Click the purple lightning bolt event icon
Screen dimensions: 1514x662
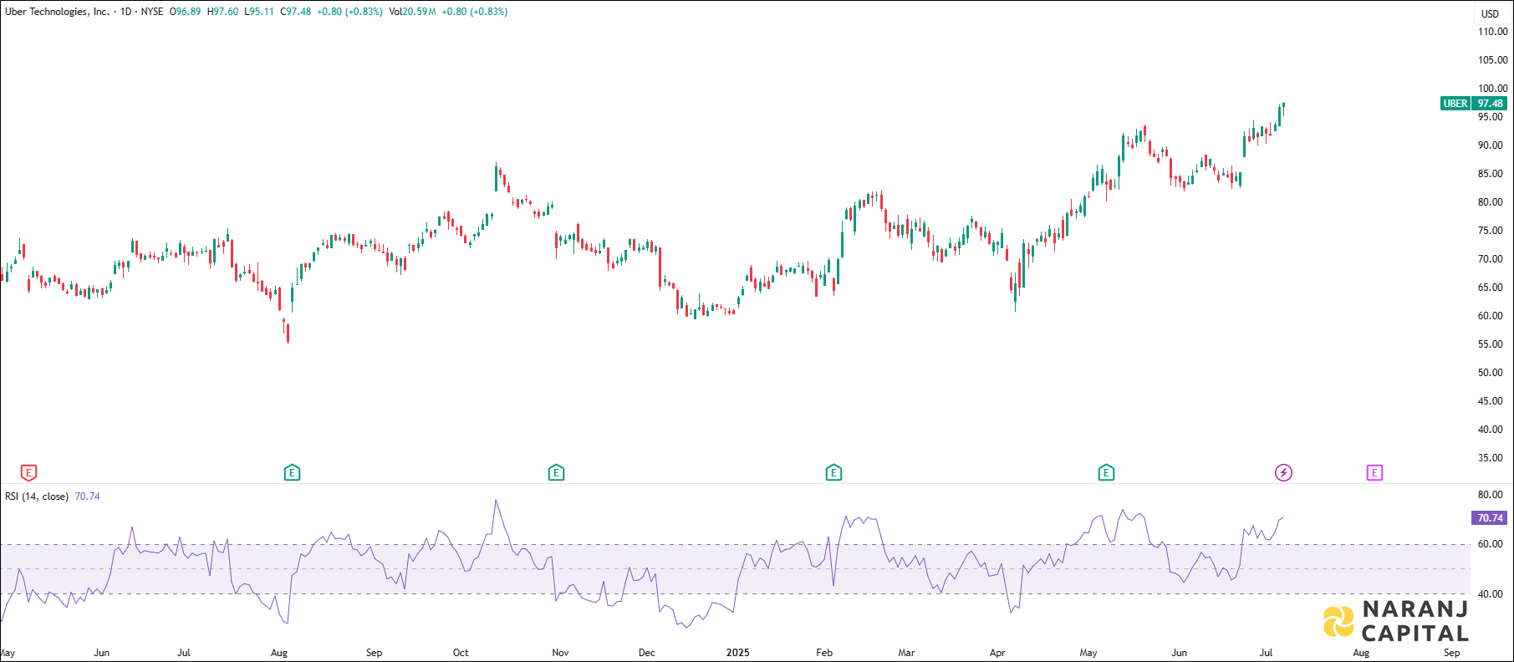click(x=1283, y=473)
